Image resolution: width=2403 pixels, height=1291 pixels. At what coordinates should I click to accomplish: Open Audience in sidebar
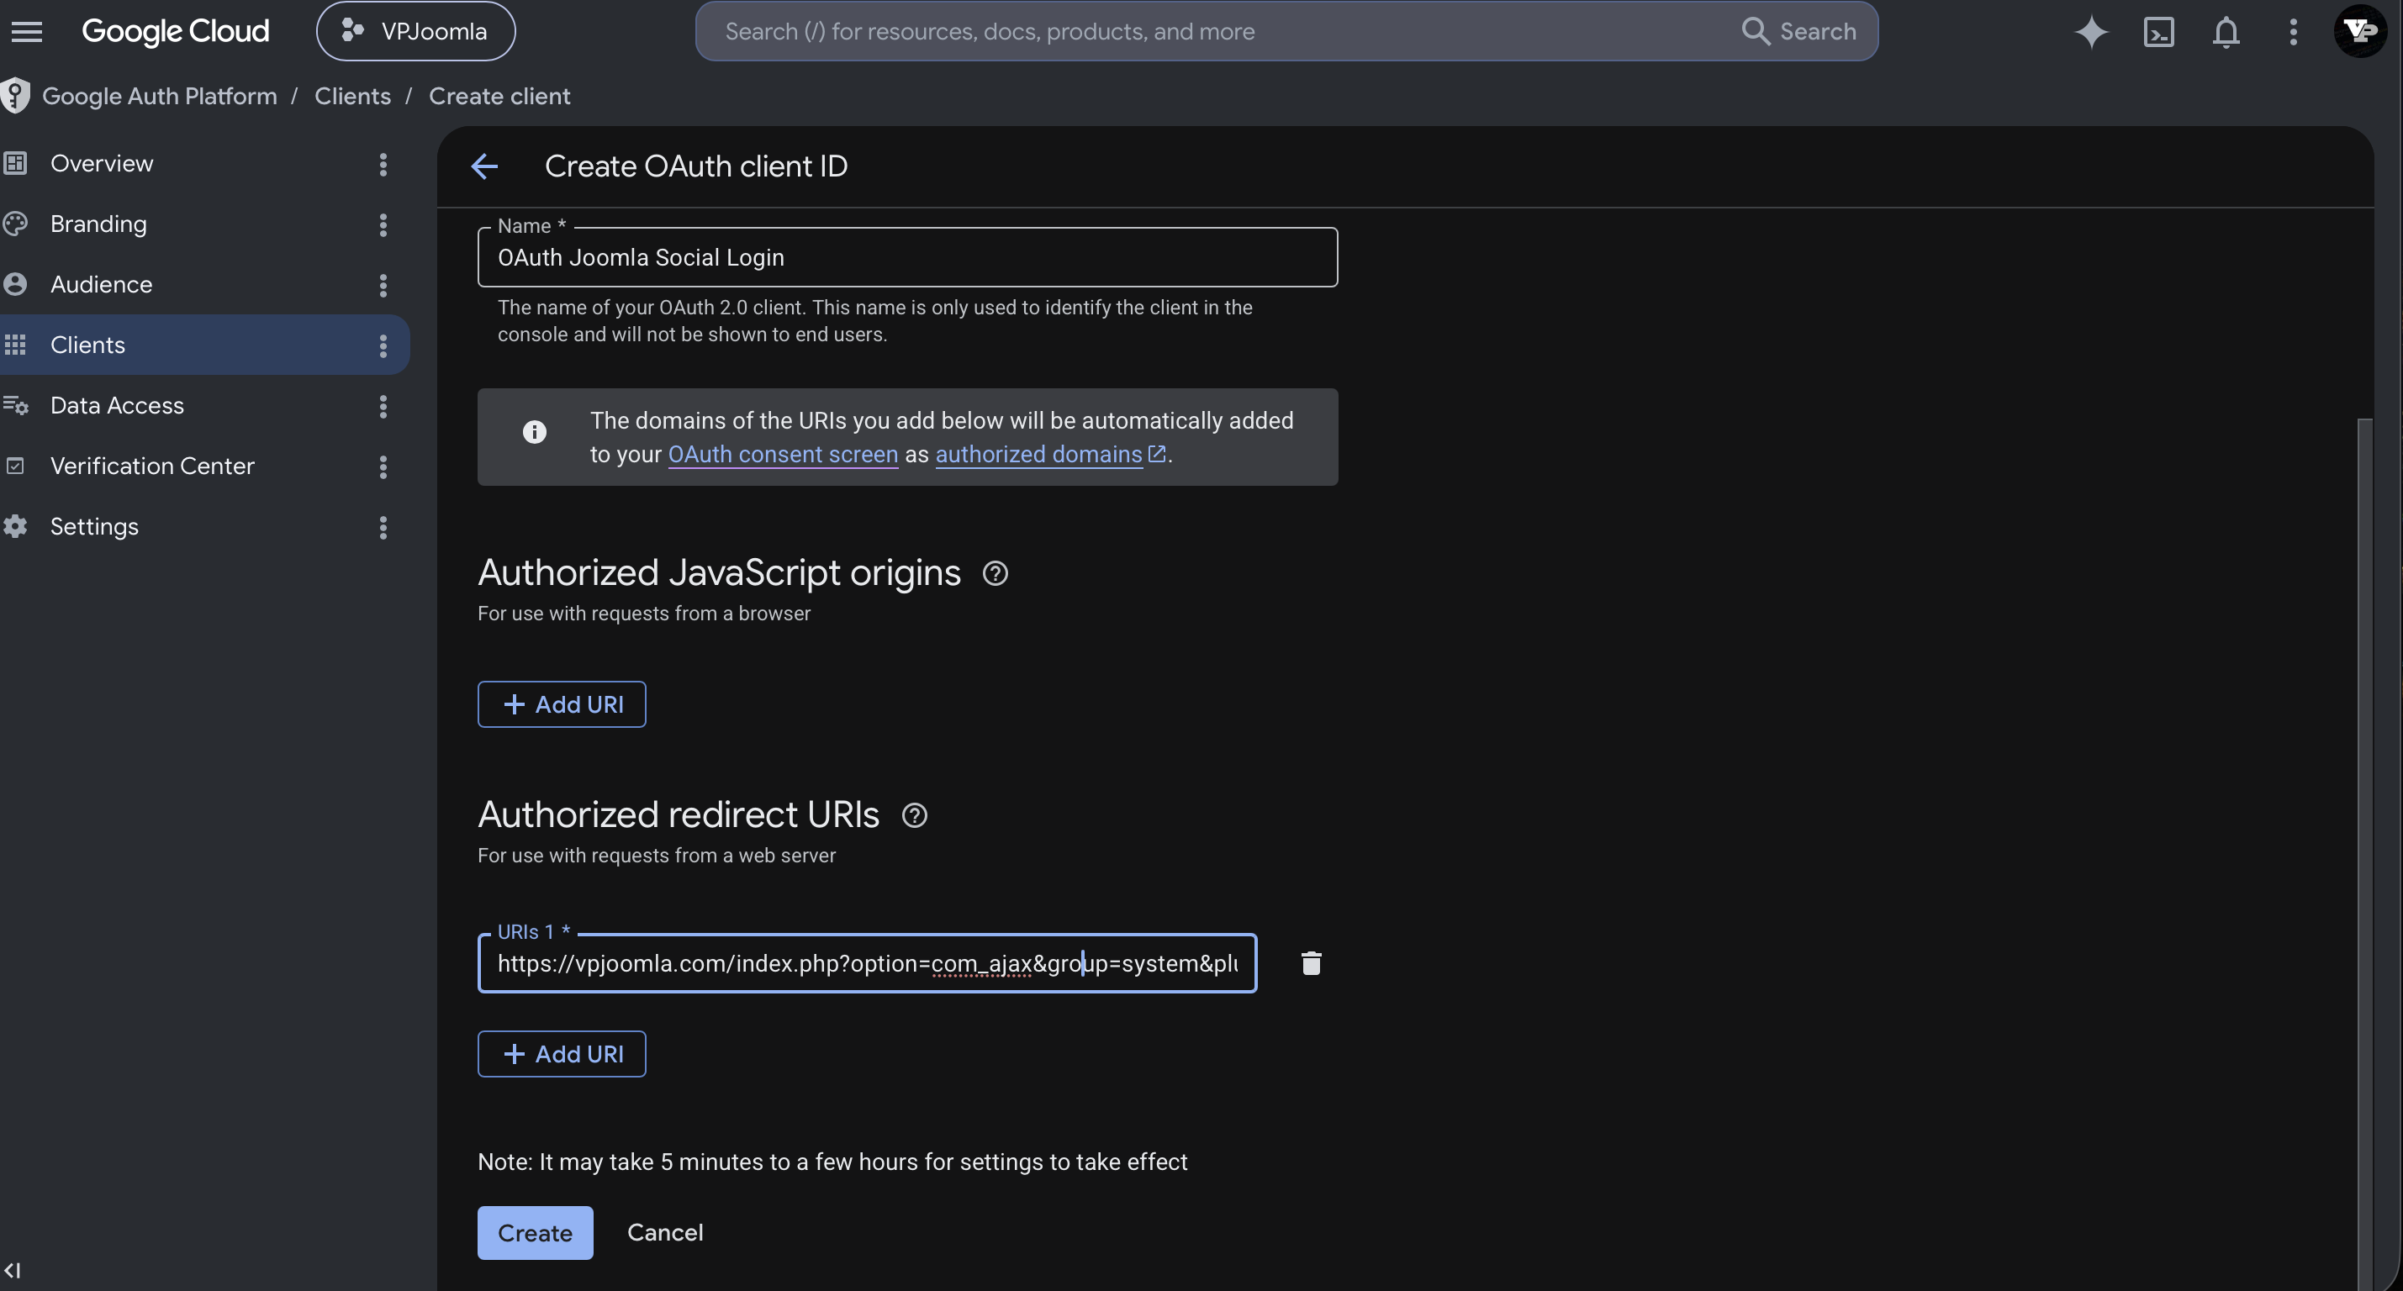(x=101, y=284)
